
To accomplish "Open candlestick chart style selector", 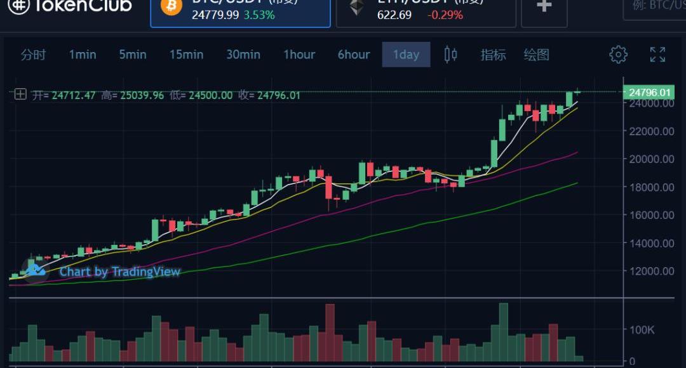I will click(x=450, y=55).
